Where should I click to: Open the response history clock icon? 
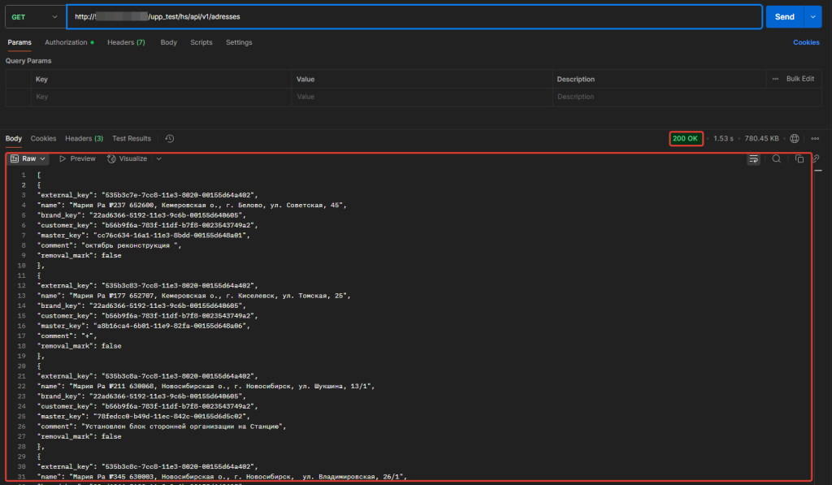coord(169,139)
